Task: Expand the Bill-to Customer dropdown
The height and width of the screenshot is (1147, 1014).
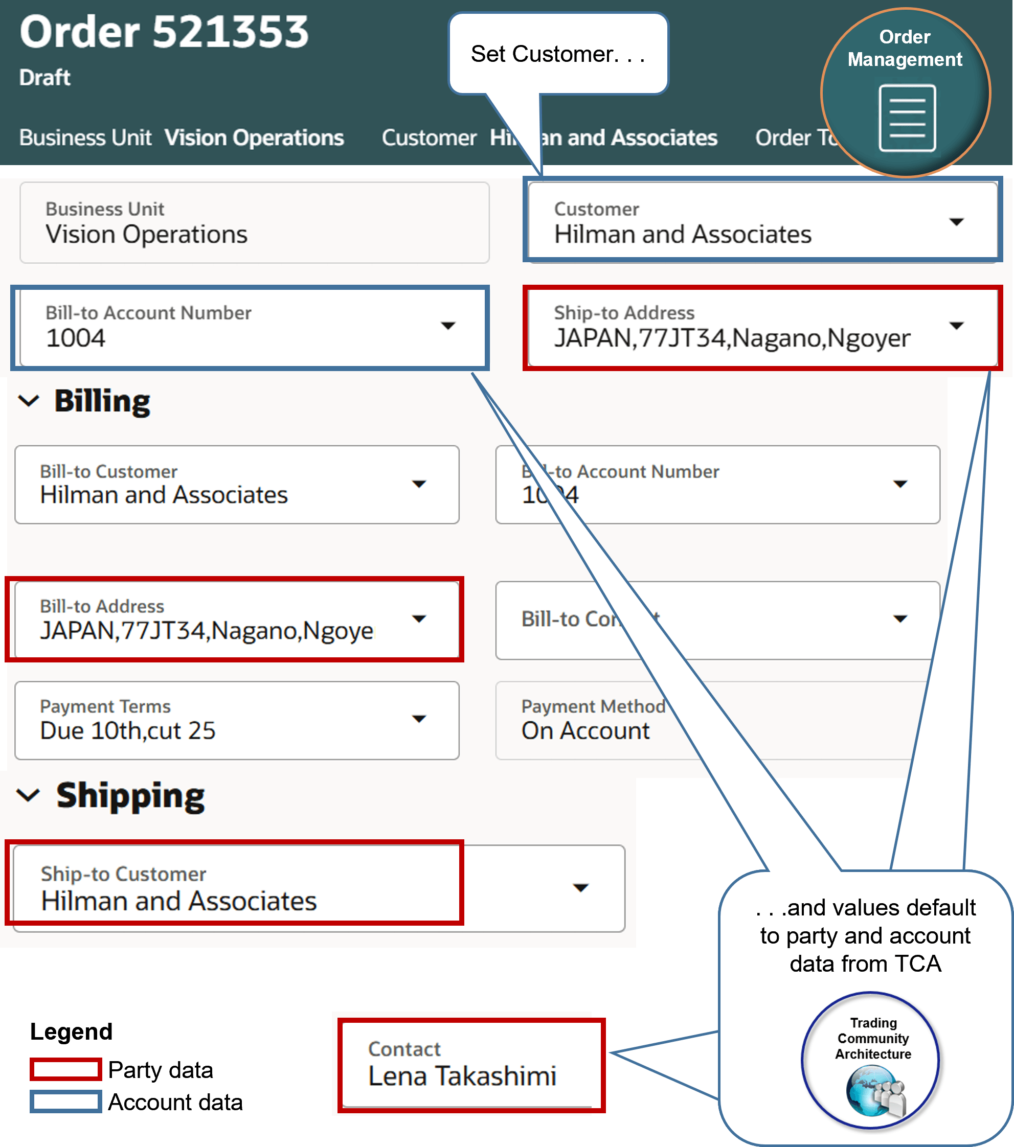Action: (419, 484)
